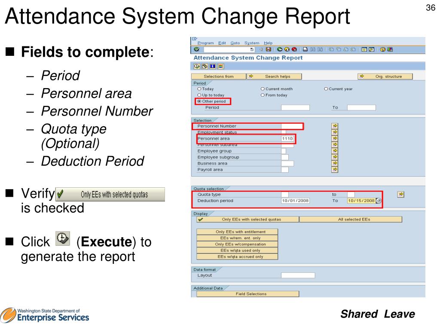This screenshot has height=330, width=440.
Task: Click the Period start date field
Action: [295, 107]
